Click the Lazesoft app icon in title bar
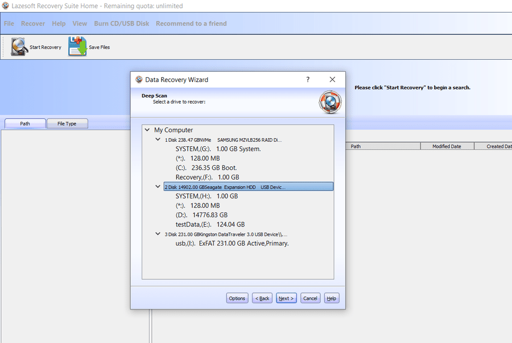The width and height of the screenshot is (512, 343). tap(5, 6)
